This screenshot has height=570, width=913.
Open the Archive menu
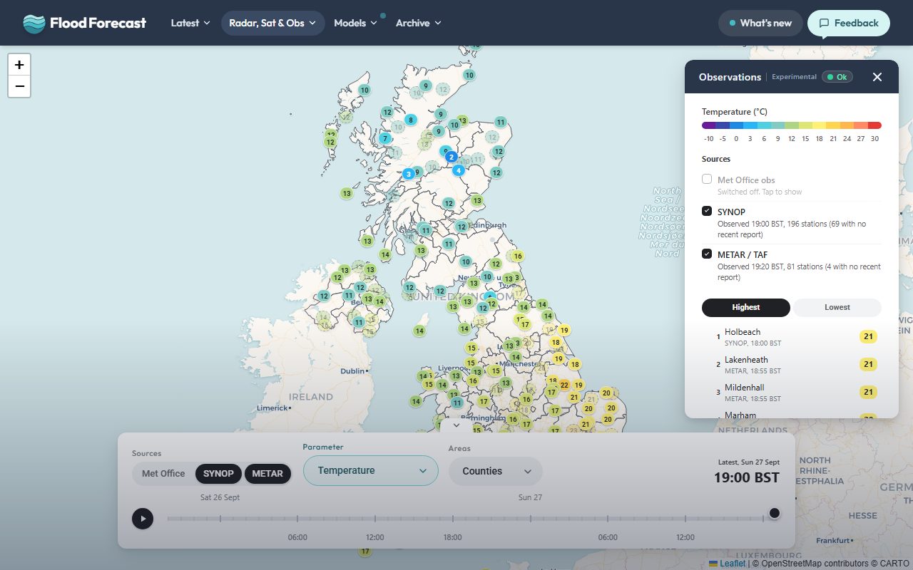[x=419, y=23]
